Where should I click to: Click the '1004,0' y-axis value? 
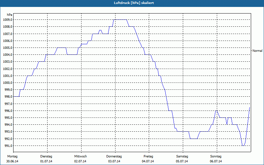tap(8, 55)
